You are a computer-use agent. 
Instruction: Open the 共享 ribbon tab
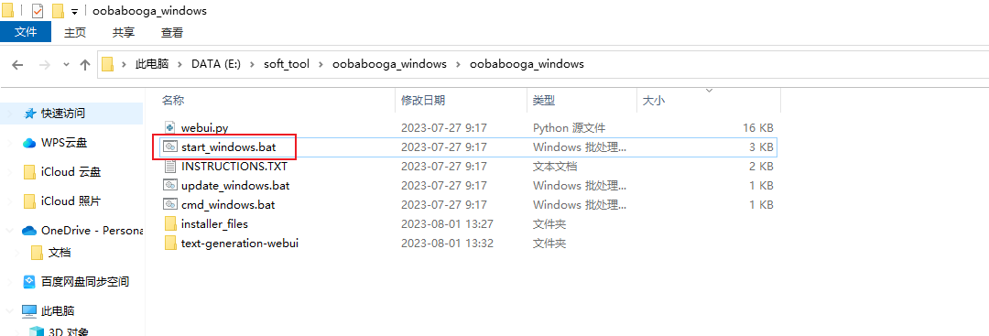click(123, 33)
